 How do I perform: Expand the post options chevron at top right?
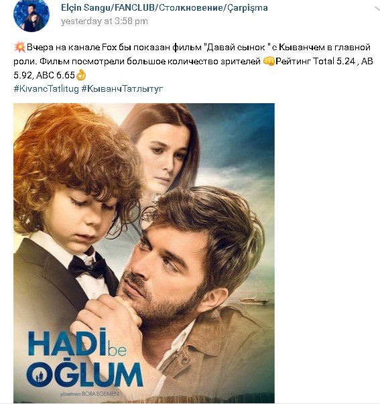coord(377,9)
